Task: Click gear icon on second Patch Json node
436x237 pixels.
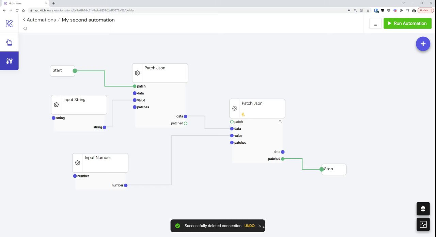Action: [x=234, y=109]
